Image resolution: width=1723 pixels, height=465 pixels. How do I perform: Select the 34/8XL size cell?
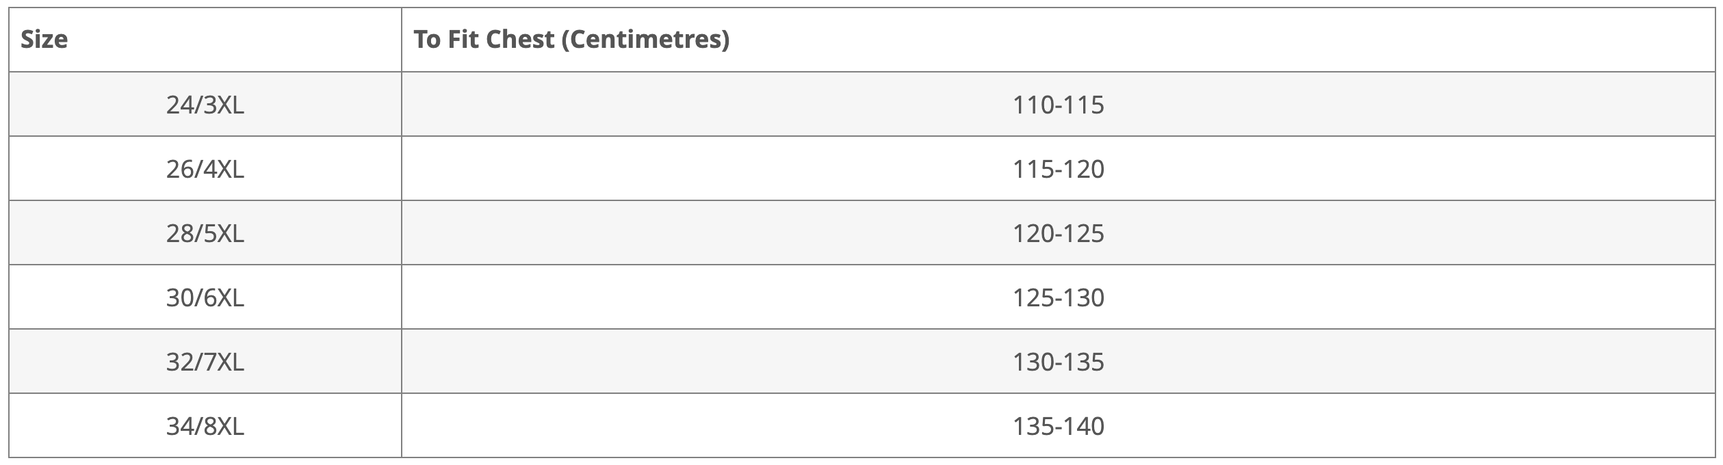click(x=205, y=425)
